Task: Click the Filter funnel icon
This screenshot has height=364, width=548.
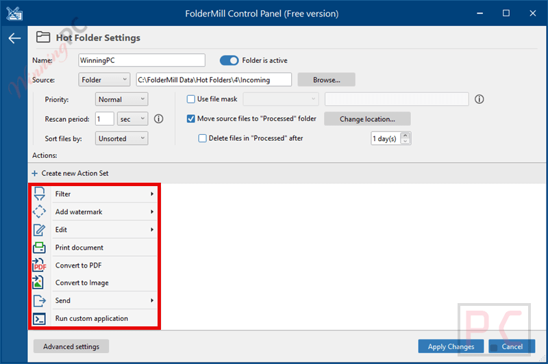Action: coord(39,194)
